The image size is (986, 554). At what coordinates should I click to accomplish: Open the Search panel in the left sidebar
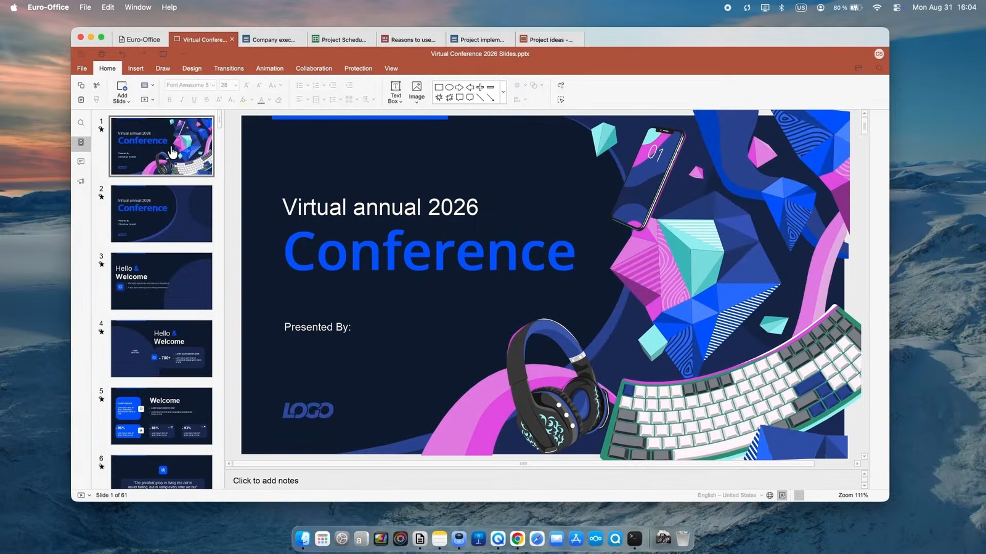(81, 123)
